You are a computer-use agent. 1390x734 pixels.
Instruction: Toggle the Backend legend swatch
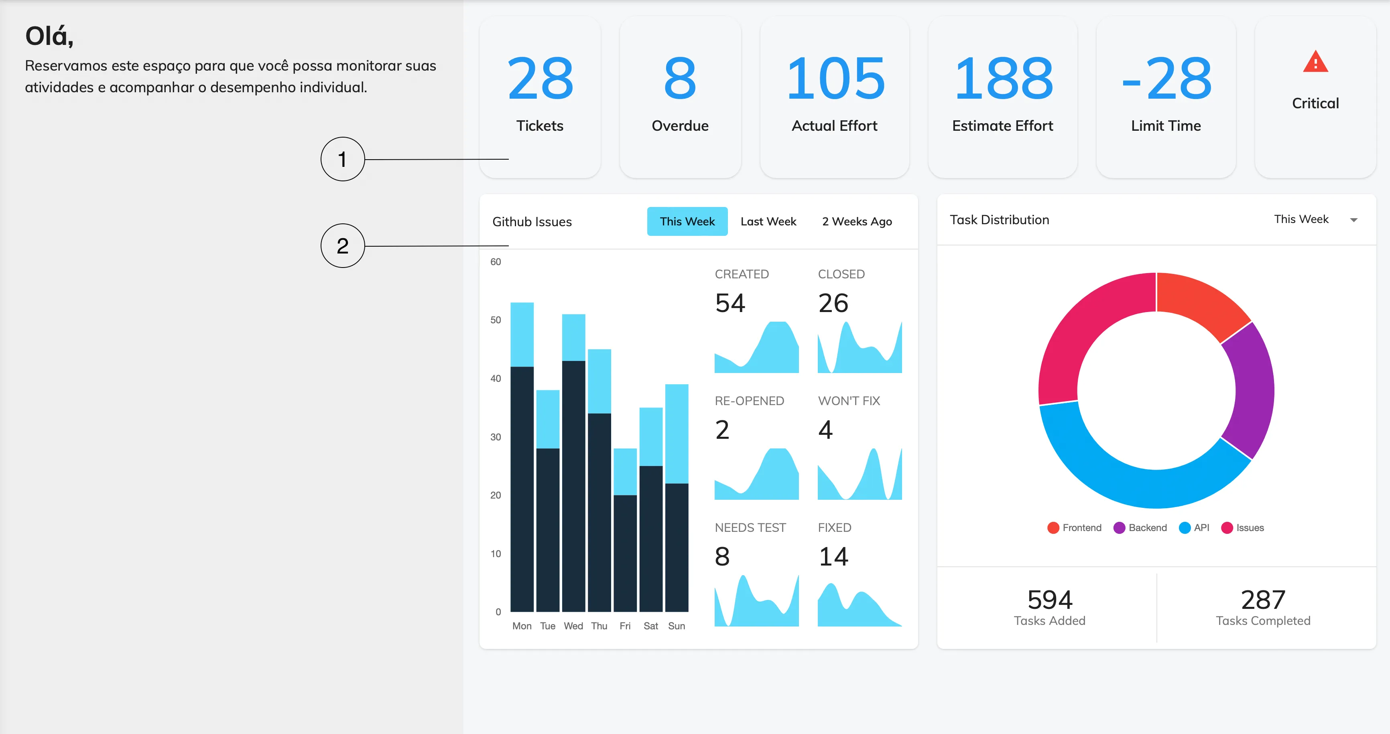pyautogui.click(x=1119, y=527)
